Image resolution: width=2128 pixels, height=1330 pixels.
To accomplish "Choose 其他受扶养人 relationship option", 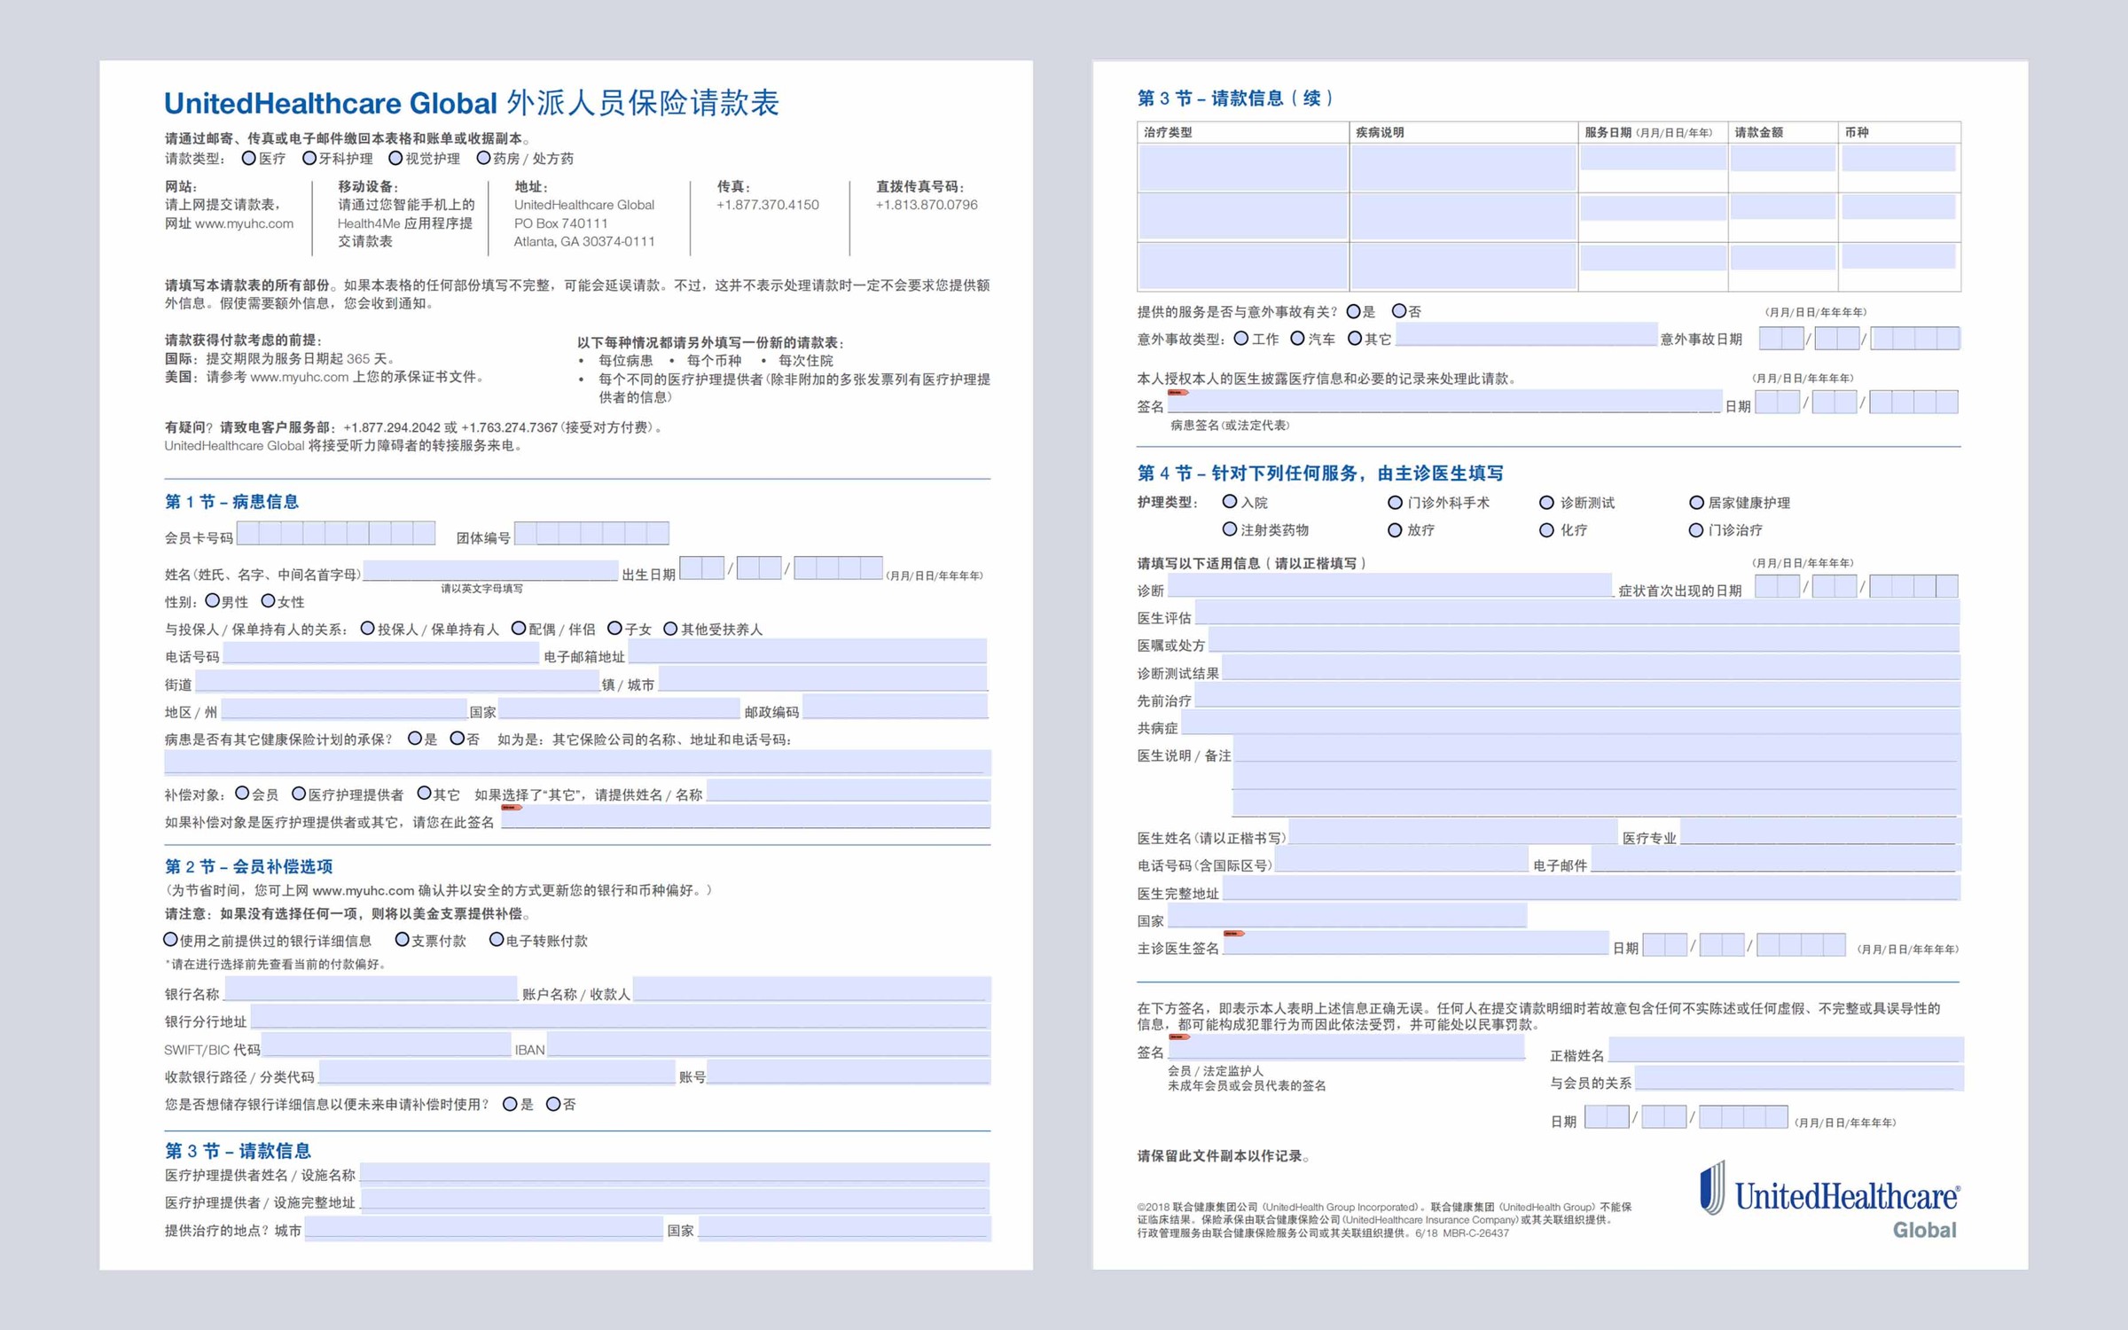I will click(670, 628).
